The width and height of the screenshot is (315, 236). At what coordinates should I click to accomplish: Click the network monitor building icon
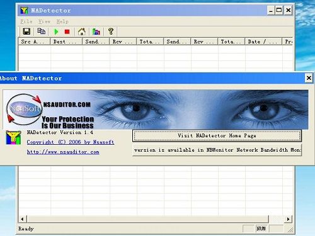[x=96, y=31]
